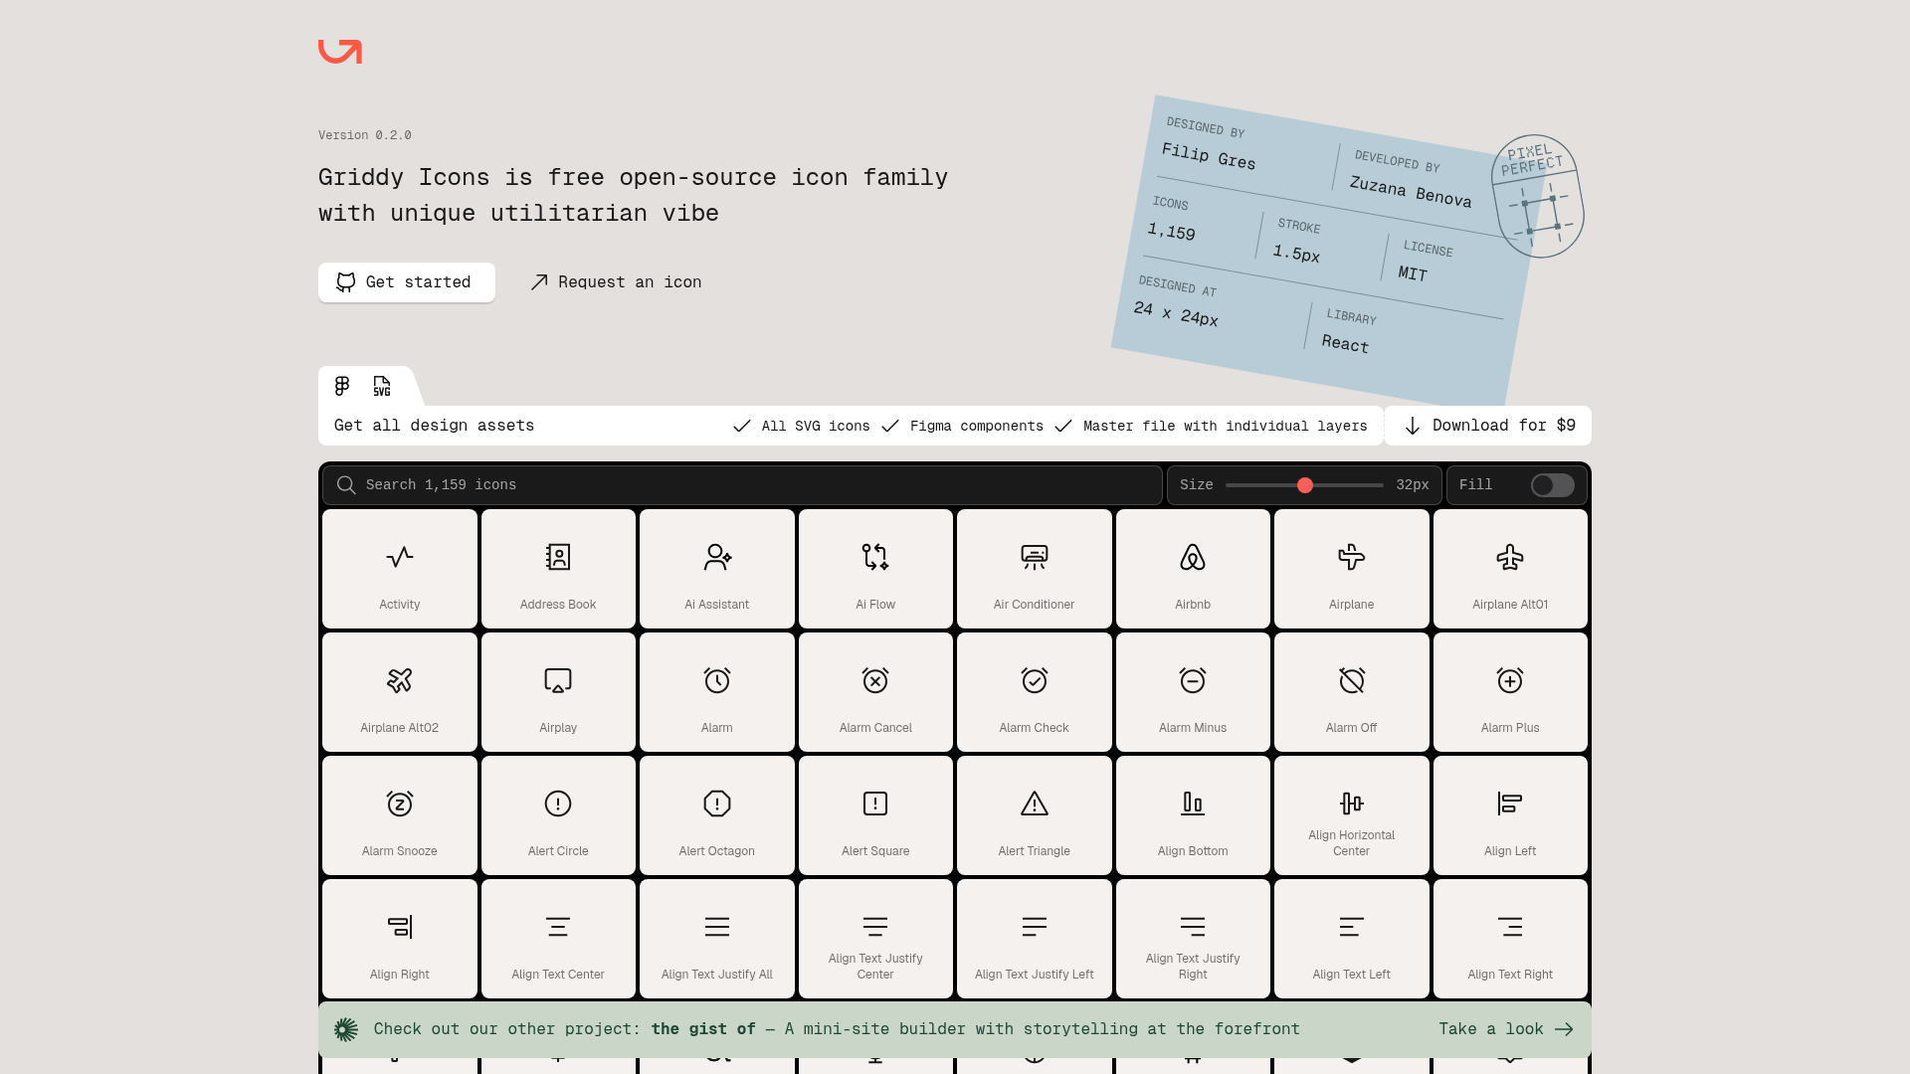Screen dimensions: 1910x1074
Task: Click the Address Book icon
Action: tap(557, 569)
